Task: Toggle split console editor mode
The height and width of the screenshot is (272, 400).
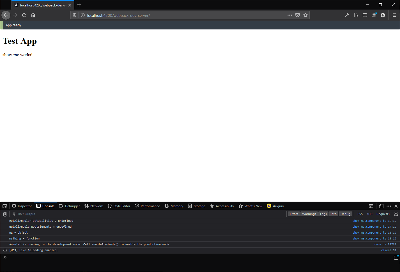Action: pos(396,257)
